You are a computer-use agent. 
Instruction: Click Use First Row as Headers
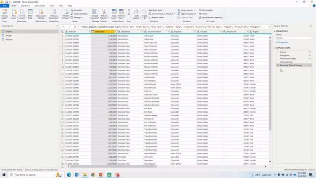click(162, 14)
